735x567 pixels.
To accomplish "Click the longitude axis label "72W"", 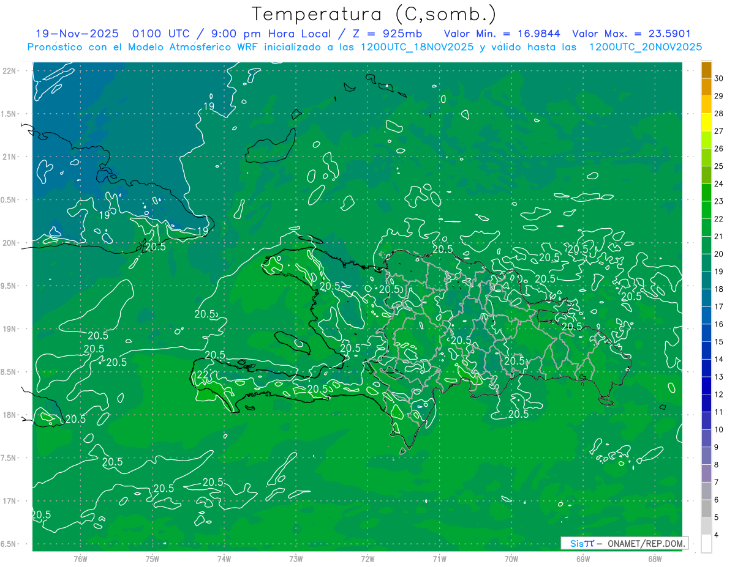I will (x=368, y=558).
